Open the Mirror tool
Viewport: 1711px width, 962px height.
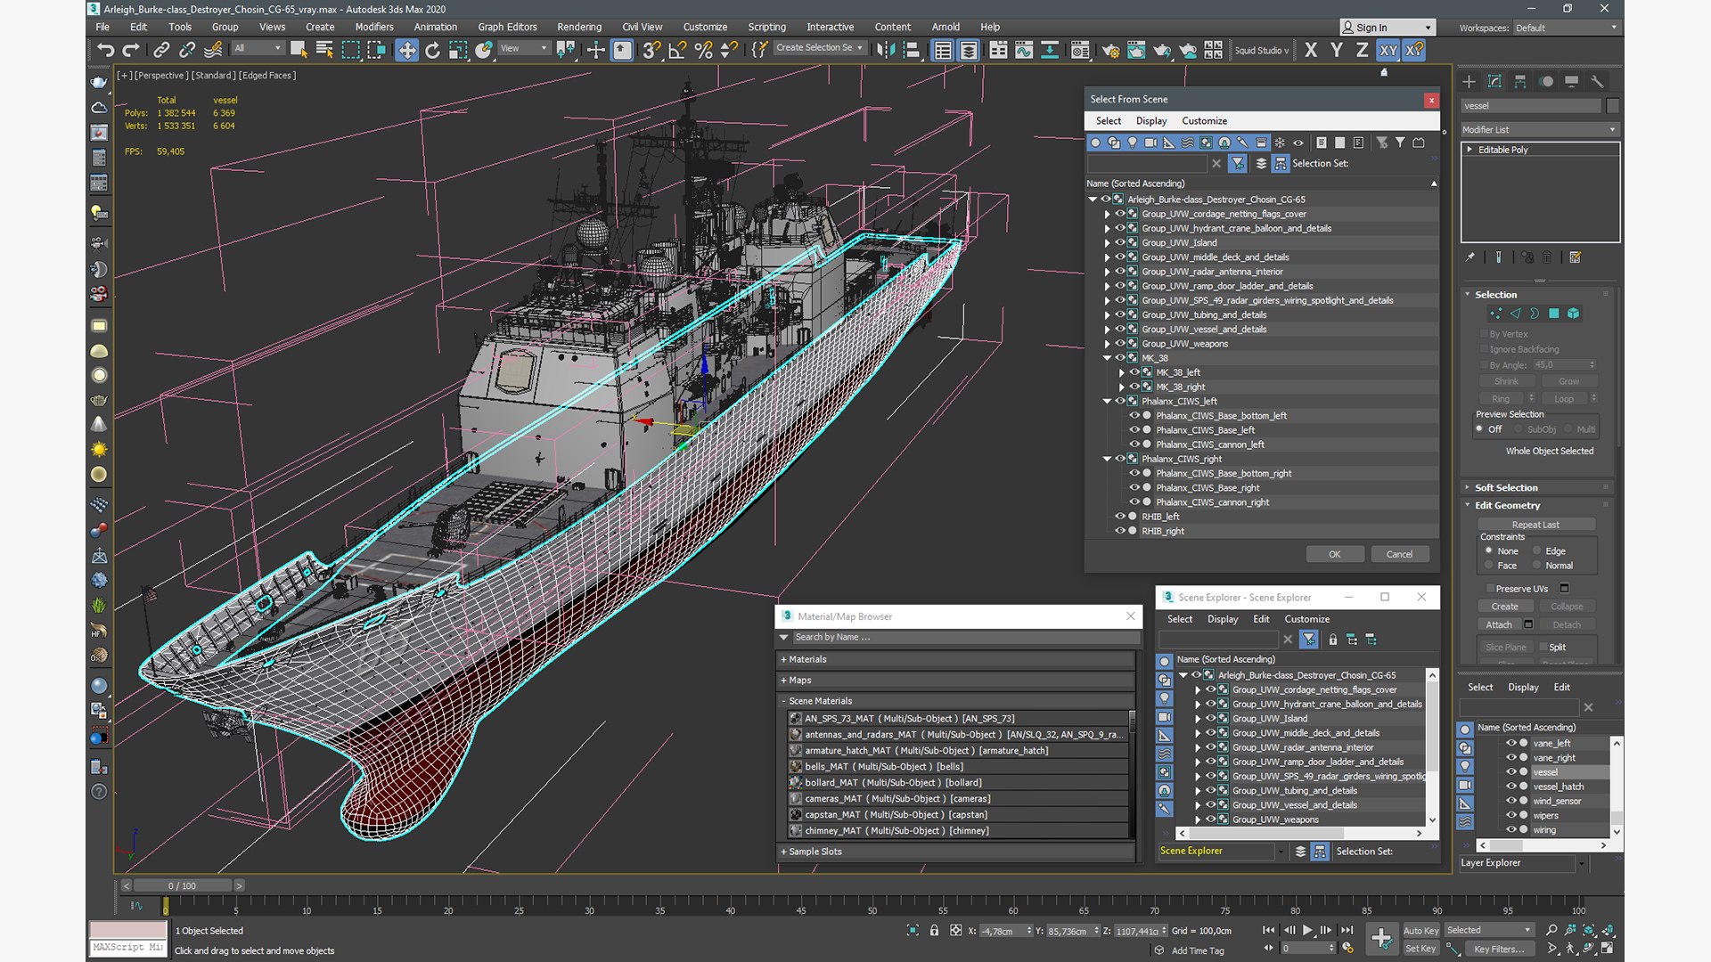pos(884,50)
